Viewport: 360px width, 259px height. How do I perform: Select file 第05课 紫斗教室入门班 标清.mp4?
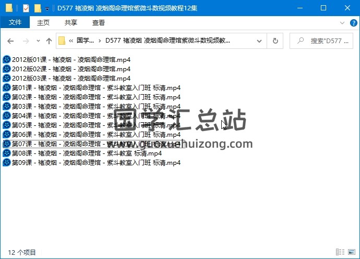96,125
